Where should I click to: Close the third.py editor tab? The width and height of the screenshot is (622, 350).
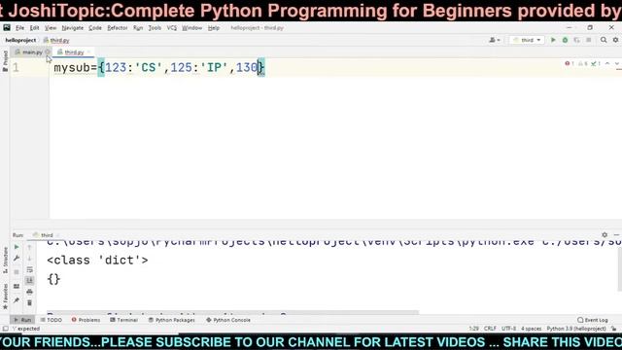(88, 52)
